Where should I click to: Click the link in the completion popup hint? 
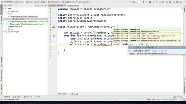(x=166, y=53)
